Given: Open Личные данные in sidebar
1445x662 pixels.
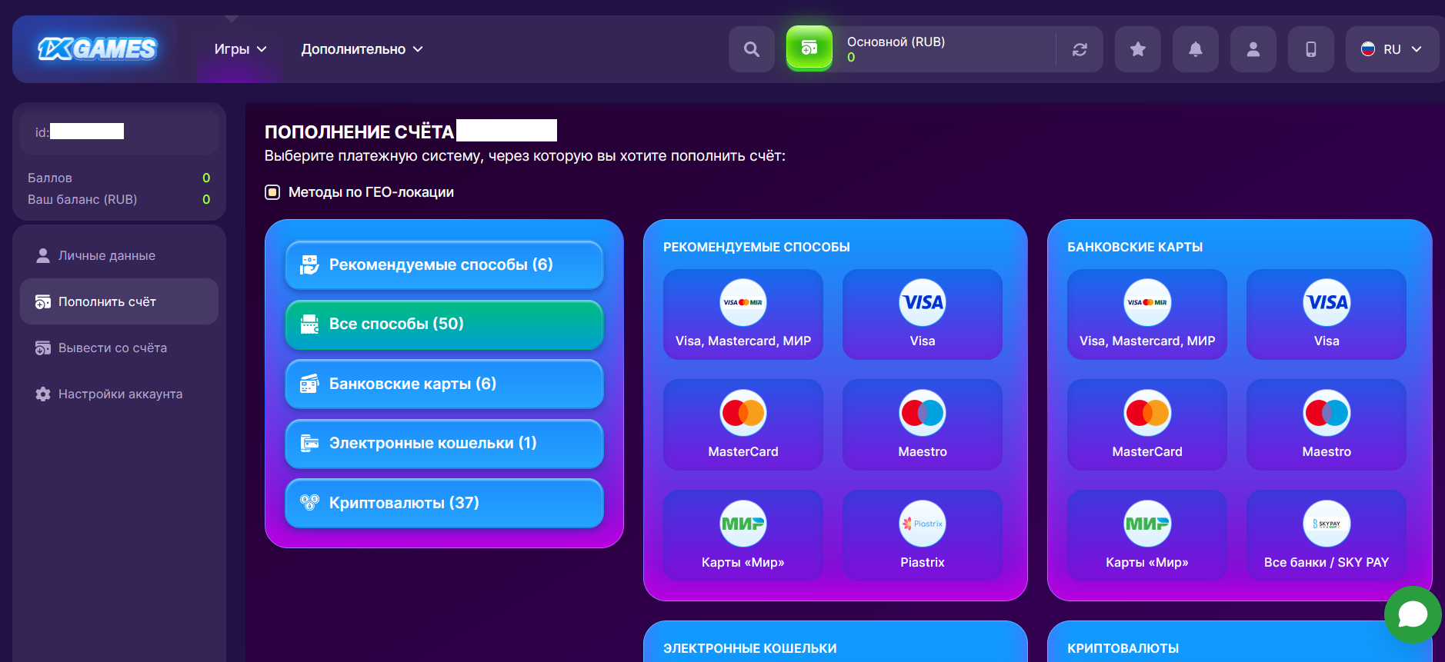Looking at the screenshot, I should (119, 255).
